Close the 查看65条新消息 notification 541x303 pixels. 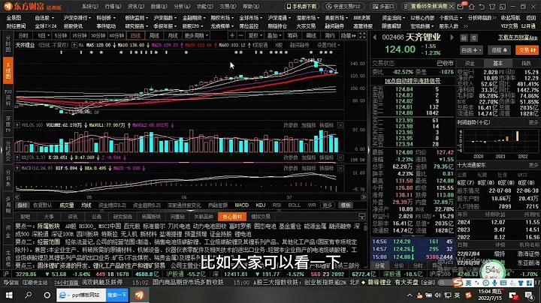point(451,7)
